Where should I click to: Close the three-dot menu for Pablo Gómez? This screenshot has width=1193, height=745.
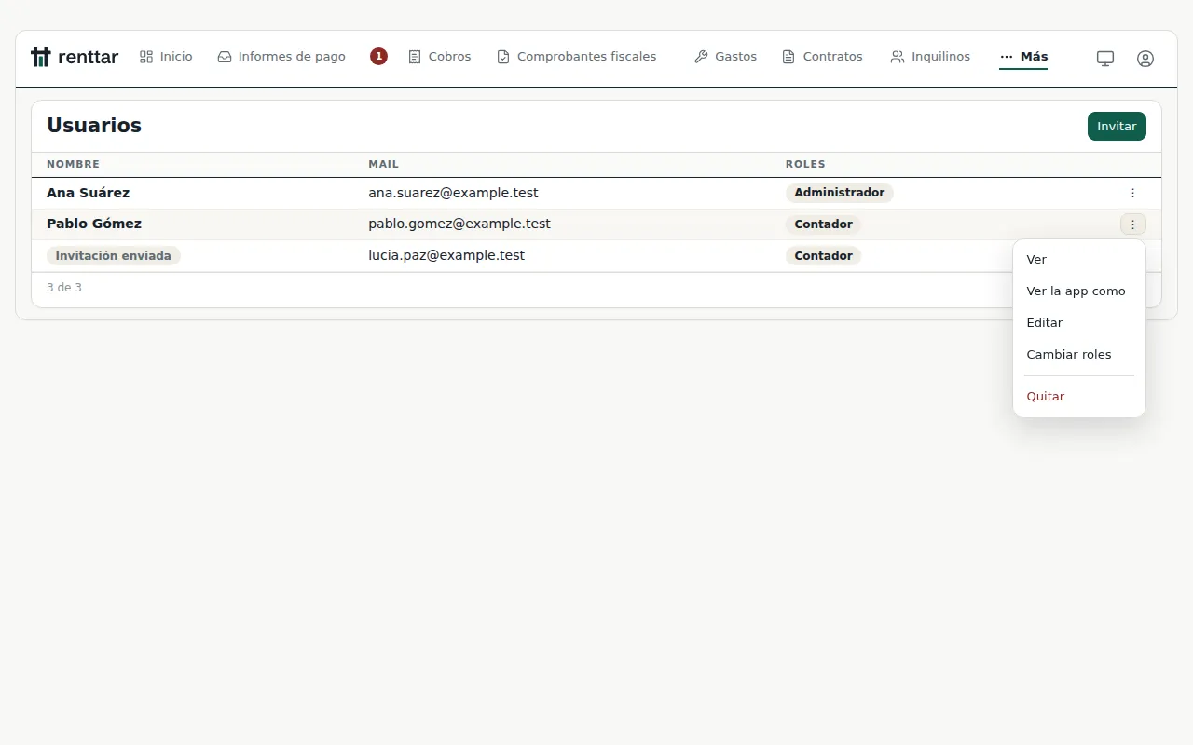point(1133,224)
